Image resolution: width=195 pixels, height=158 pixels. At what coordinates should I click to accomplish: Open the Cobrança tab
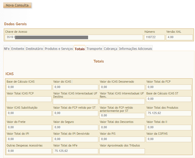(110, 49)
